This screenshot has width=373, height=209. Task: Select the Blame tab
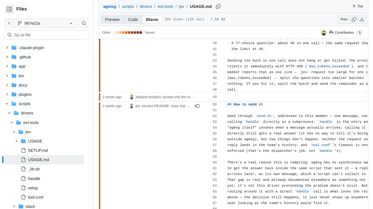152,19
